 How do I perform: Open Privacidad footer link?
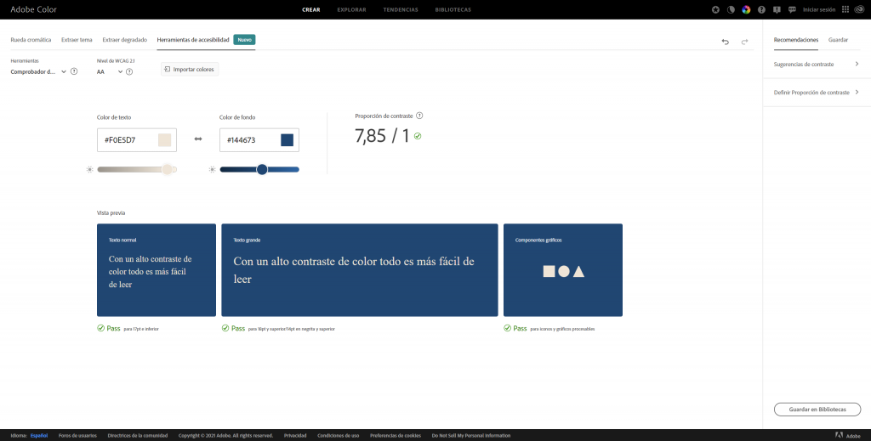click(x=295, y=435)
